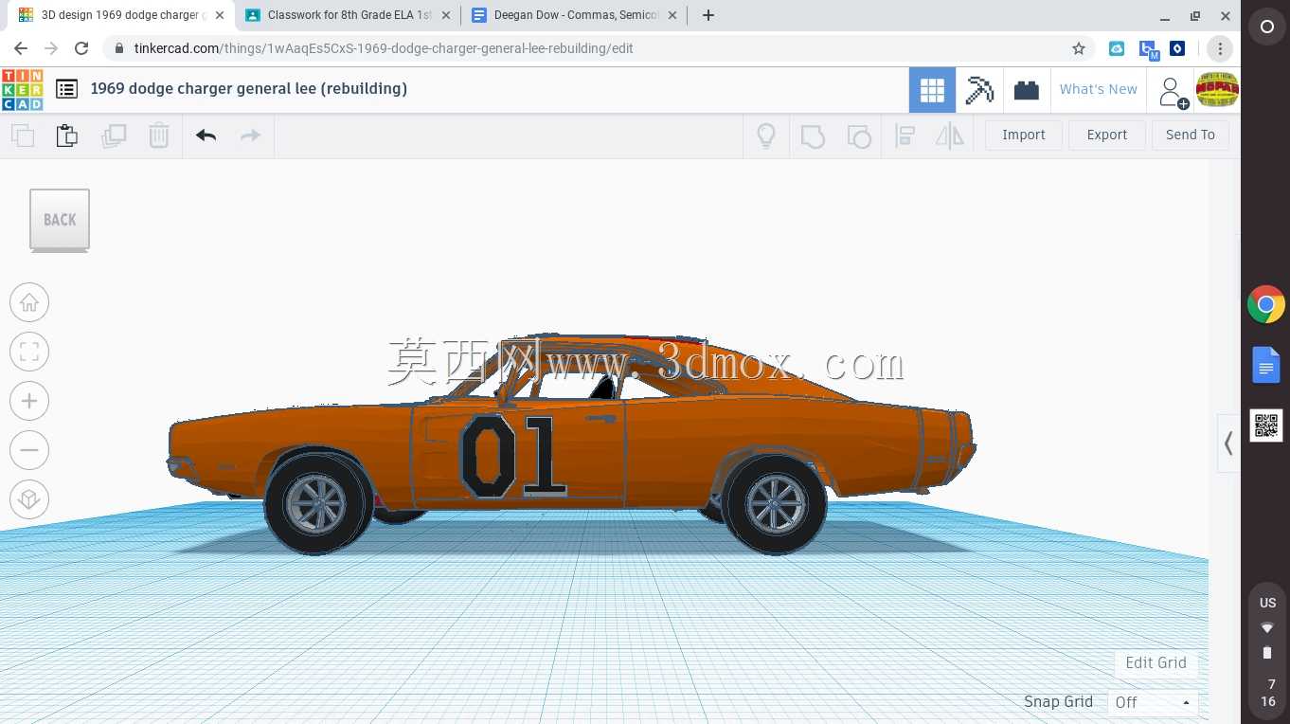Open the user profile avatar
The height and width of the screenshot is (724, 1290).
[x=1218, y=90]
